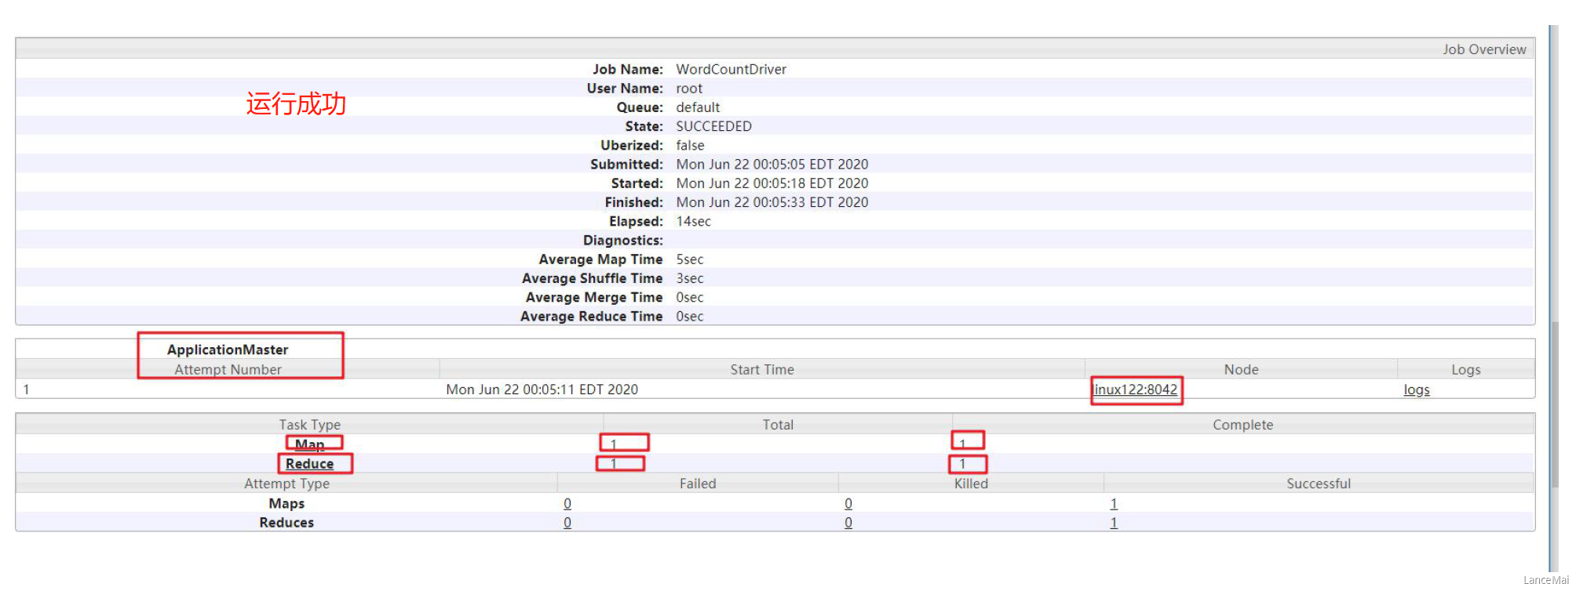Open killed Maps attempts count
The height and width of the screenshot is (591, 1576).
(x=848, y=503)
